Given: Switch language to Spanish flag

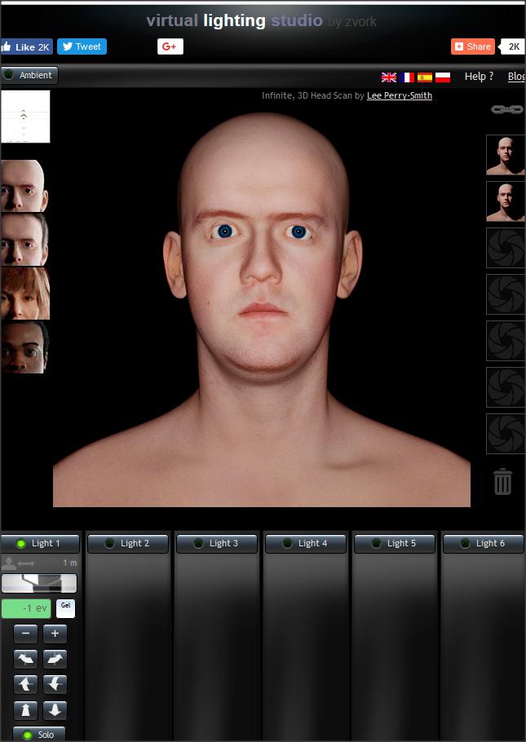Looking at the screenshot, I should tap(425, 77).
